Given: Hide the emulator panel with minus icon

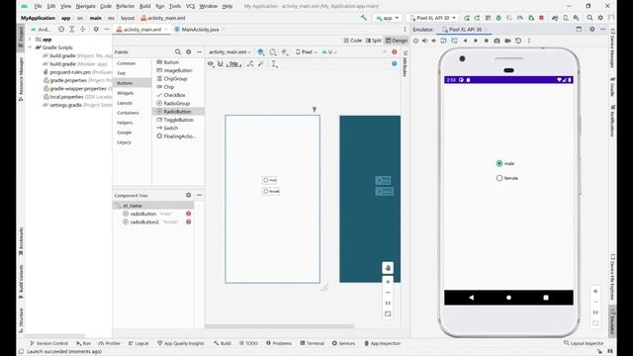Looking at the screenshot, I should click(602, 29).
